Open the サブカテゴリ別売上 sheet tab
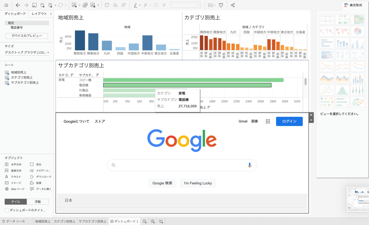 93,221
